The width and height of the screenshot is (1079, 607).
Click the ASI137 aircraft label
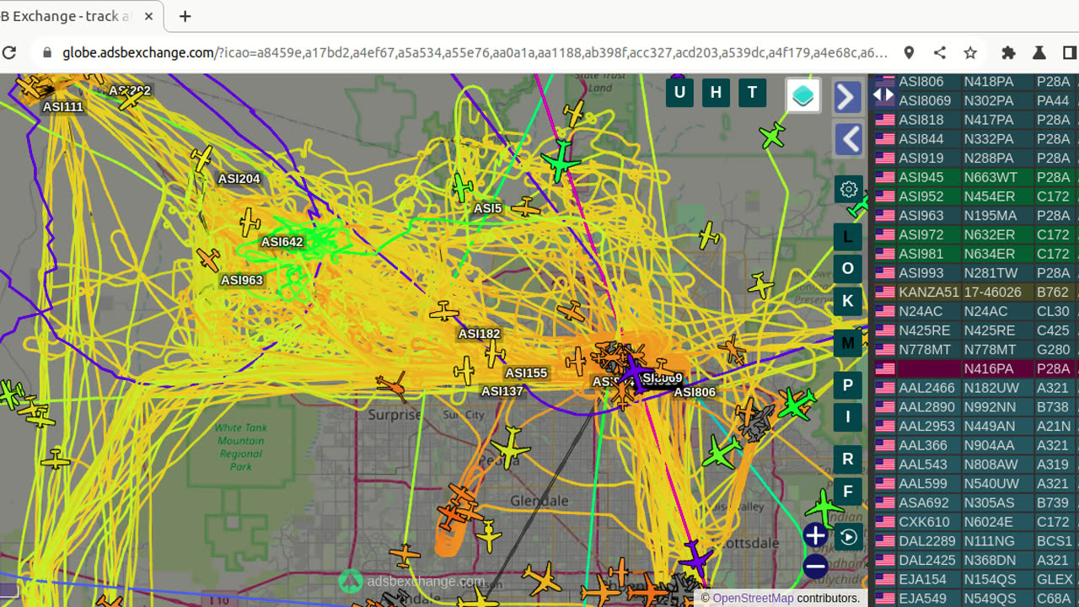pyautogui.click(x=502, y=391)
